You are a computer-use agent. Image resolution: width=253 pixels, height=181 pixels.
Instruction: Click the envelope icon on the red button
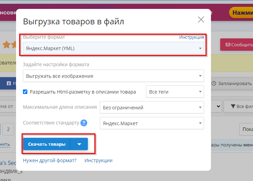point(227,45)
